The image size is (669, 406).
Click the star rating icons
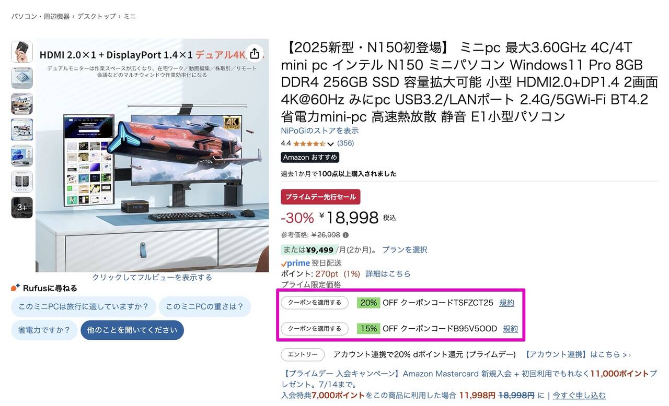point(309,144)
